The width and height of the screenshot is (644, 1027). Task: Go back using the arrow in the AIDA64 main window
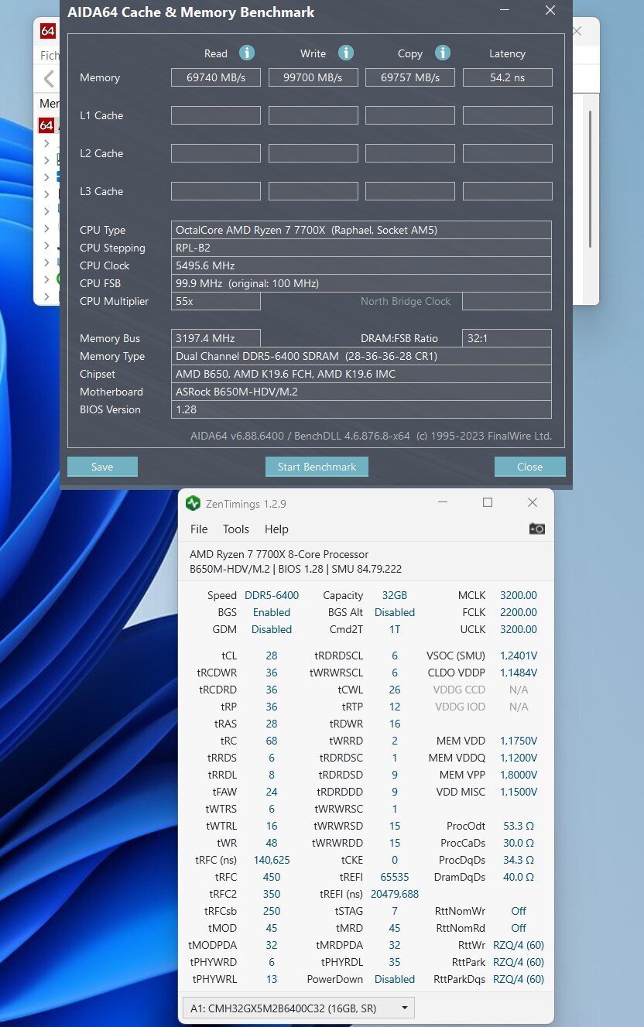49,79
